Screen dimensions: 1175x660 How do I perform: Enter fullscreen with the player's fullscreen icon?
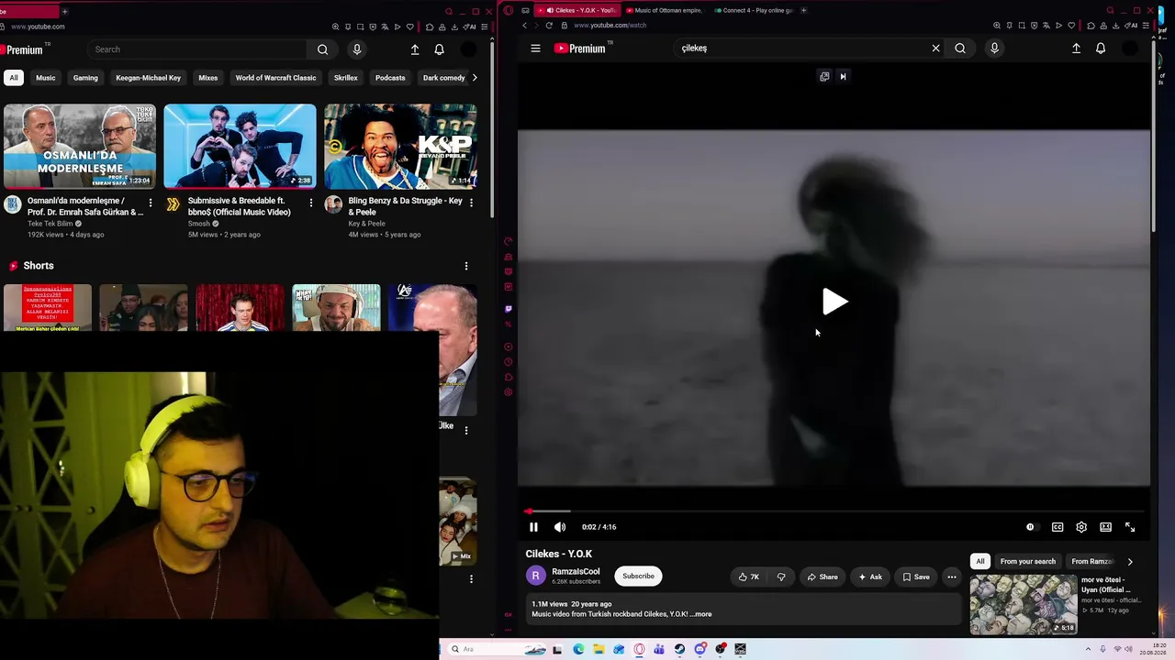click(x=1130, y=527)
